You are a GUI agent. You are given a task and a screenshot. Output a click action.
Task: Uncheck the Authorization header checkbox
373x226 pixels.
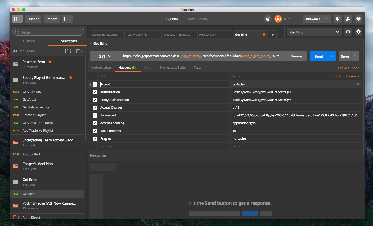pyautogui.click(x=95, y=92)
